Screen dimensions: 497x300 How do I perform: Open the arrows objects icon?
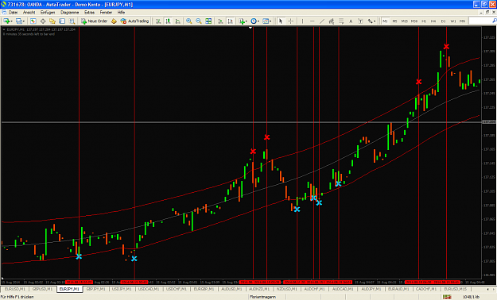[370, 21]
